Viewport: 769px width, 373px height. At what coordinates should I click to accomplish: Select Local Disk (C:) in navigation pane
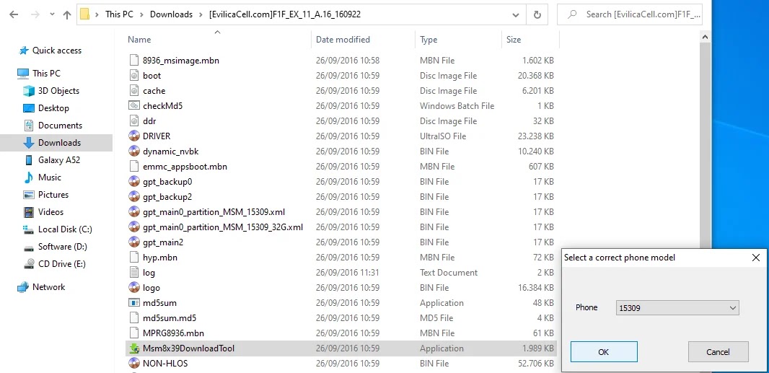click(65, 229)
